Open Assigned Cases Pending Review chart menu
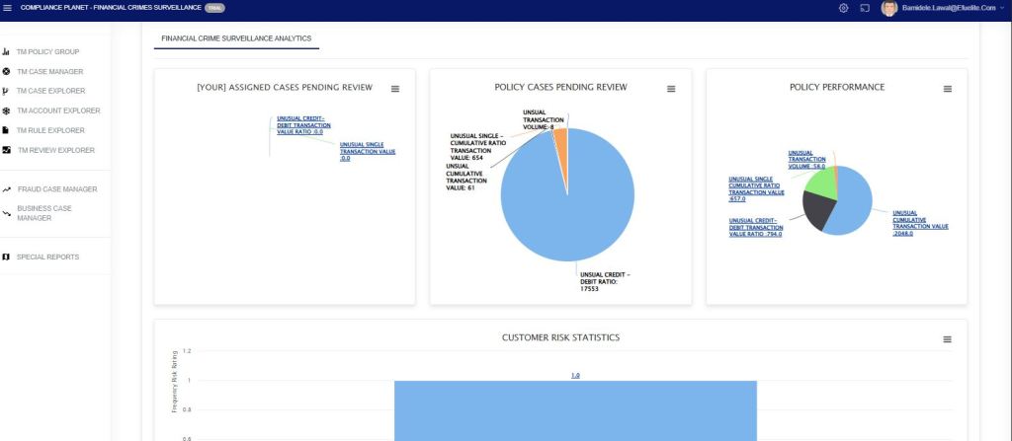 [395, 89]
